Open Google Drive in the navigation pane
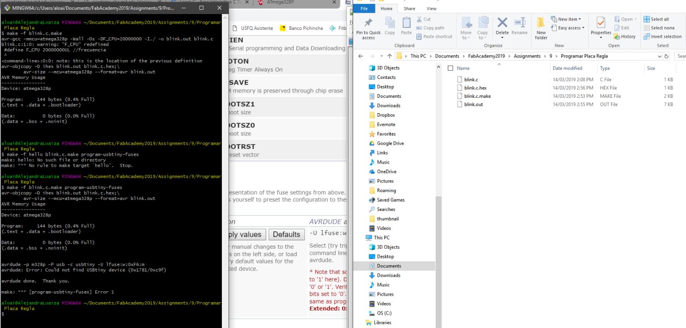 (x=386, y=143)
